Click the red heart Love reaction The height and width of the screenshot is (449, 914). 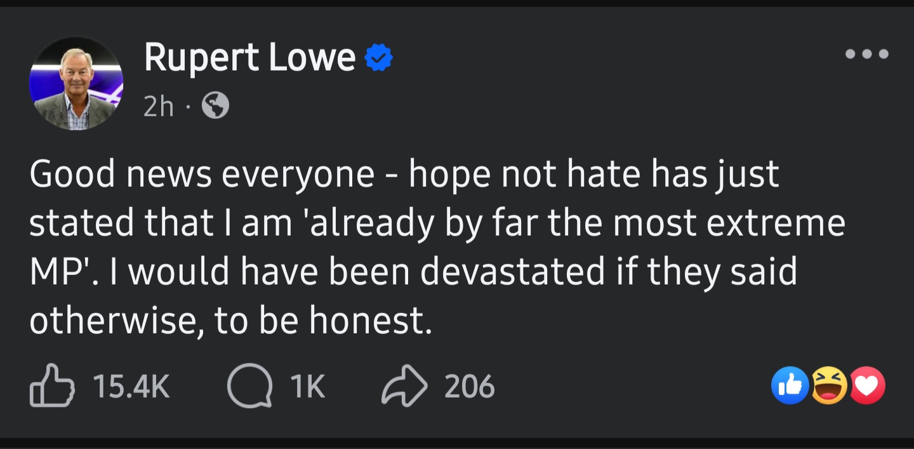867,385
